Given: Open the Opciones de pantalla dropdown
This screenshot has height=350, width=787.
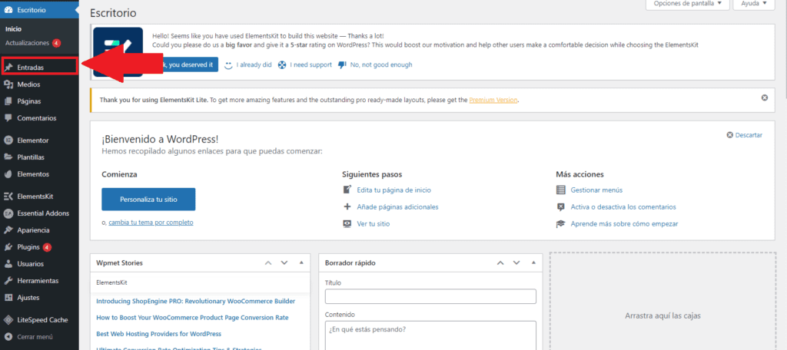Looking at the screenshot, I should 687,4.
